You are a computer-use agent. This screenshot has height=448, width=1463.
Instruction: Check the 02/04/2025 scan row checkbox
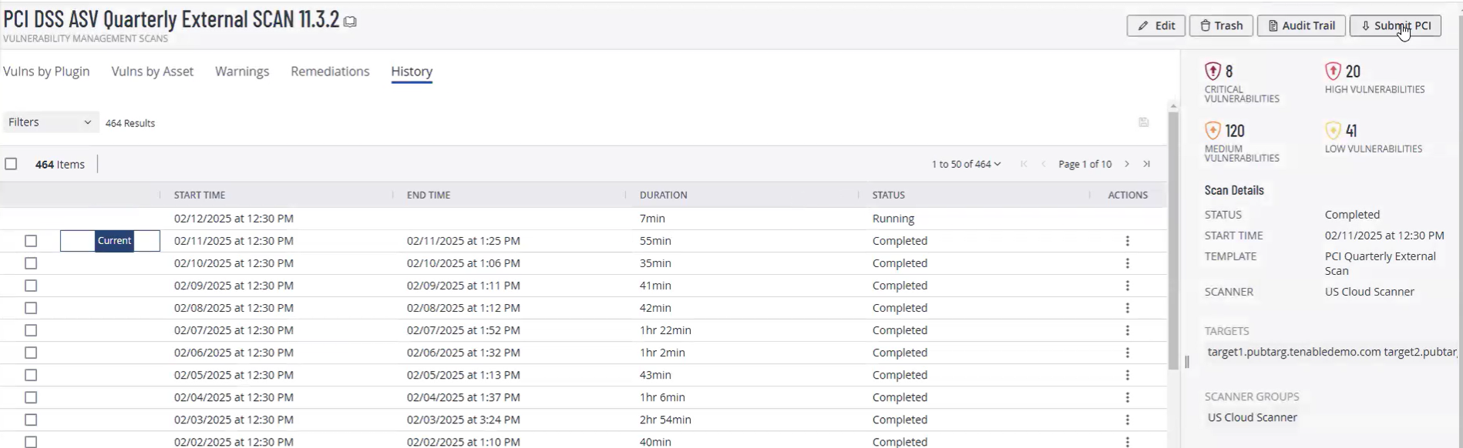point(31,397)
